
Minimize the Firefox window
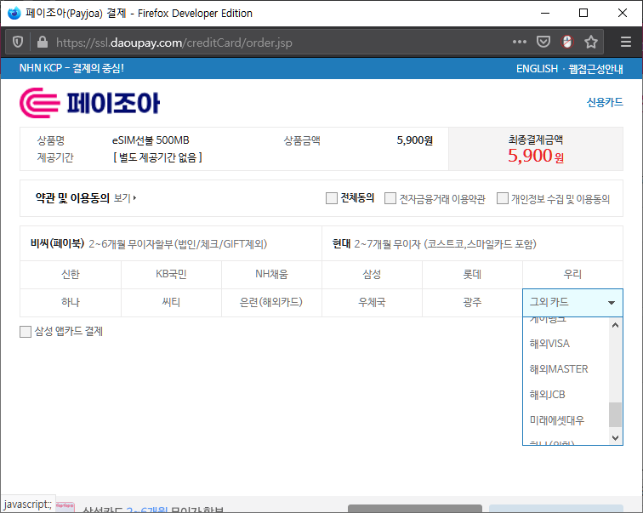tap(545, 13)
